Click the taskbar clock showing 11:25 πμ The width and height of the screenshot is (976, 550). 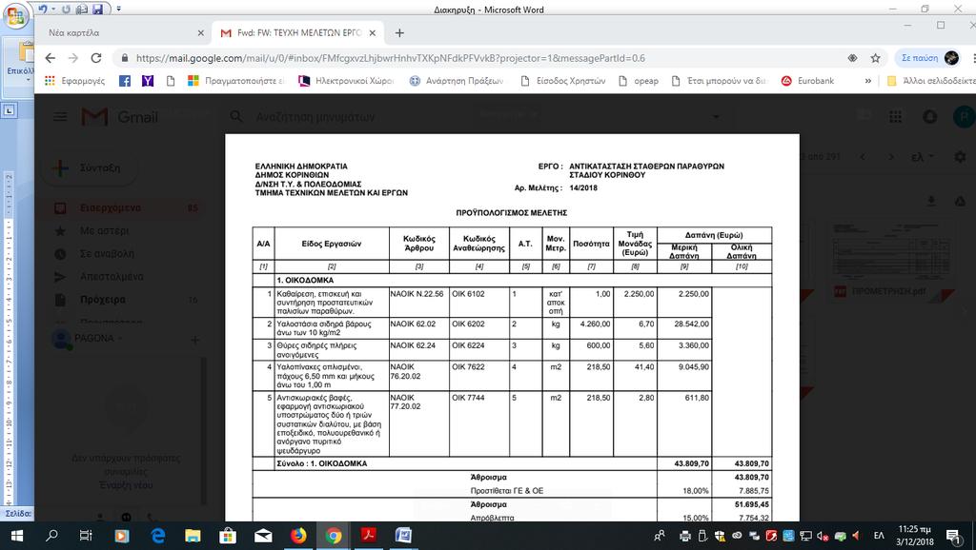[915, 536]
